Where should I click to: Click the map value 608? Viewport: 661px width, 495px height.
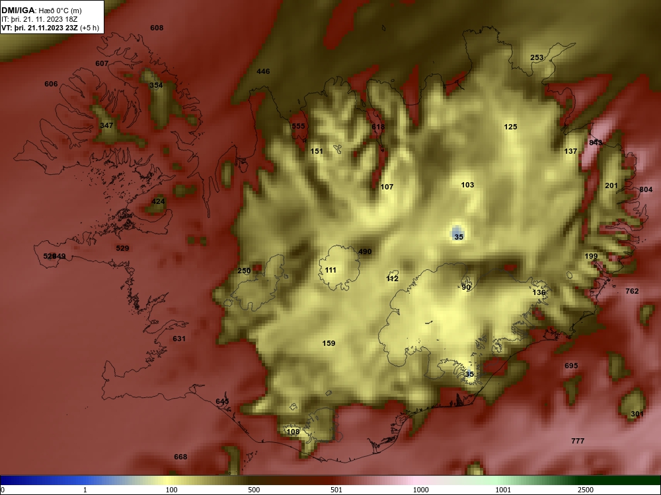click(x=157, y=28)
